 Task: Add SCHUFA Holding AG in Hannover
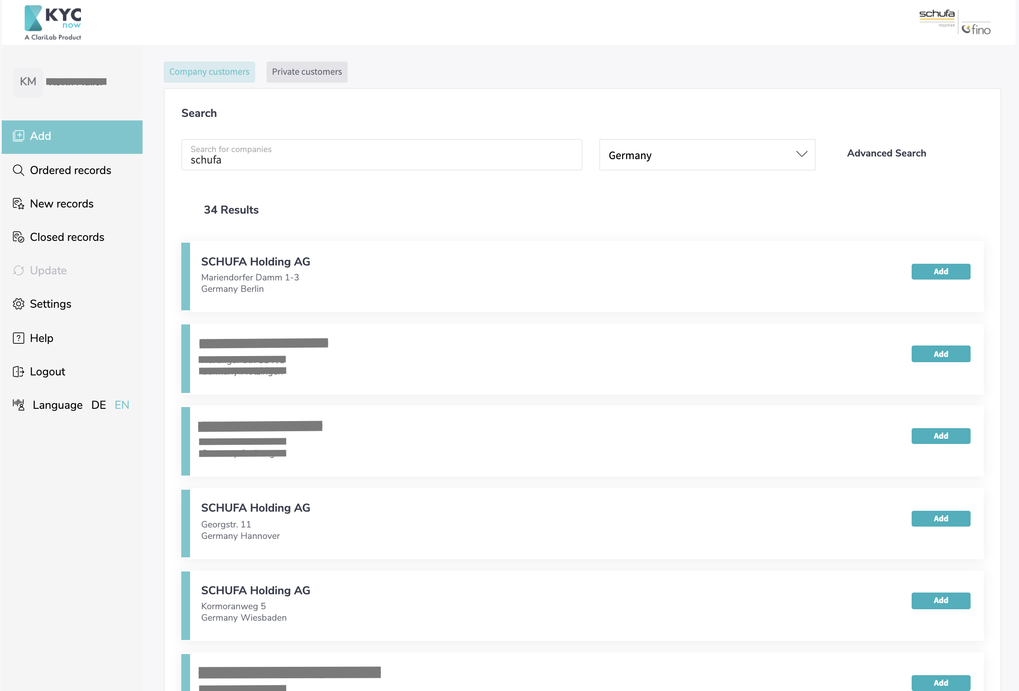[x=941, y=518]
